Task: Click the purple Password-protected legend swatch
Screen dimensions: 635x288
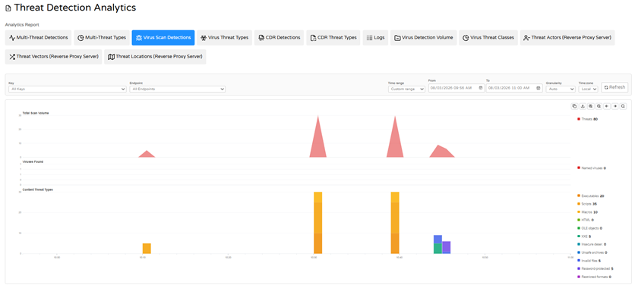Action: point(579,268)
